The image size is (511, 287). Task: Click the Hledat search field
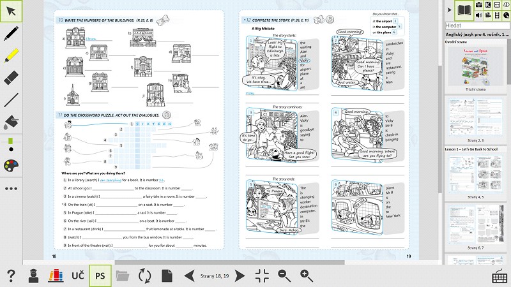[x=477, y=26]
